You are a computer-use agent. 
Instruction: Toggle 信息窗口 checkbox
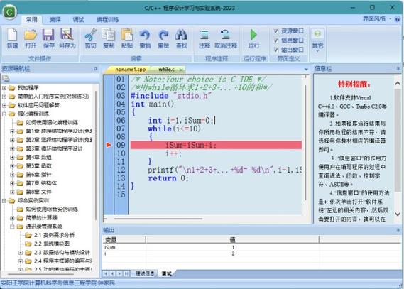coord(276,40)
